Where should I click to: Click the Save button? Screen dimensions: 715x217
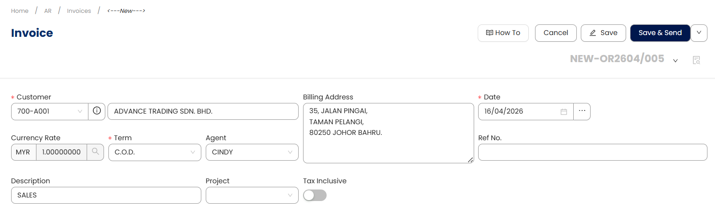click(603, 33)
